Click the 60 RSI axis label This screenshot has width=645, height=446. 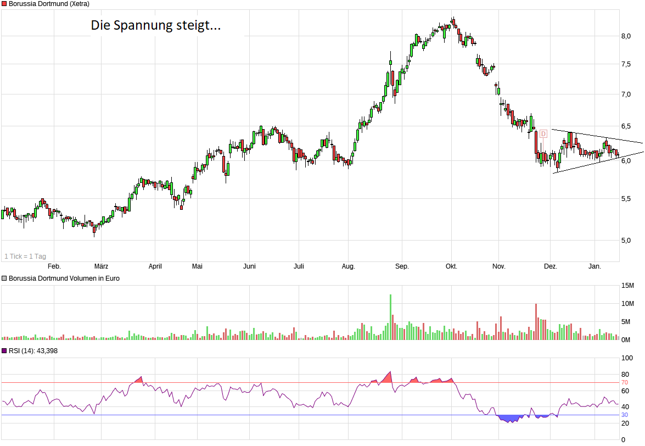[x=625, y=391]
